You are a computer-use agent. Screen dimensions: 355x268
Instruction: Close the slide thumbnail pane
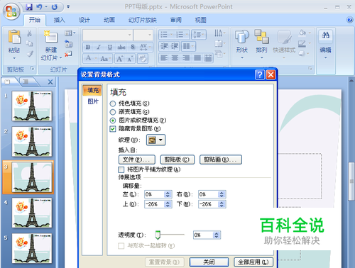tap(50, 82)
